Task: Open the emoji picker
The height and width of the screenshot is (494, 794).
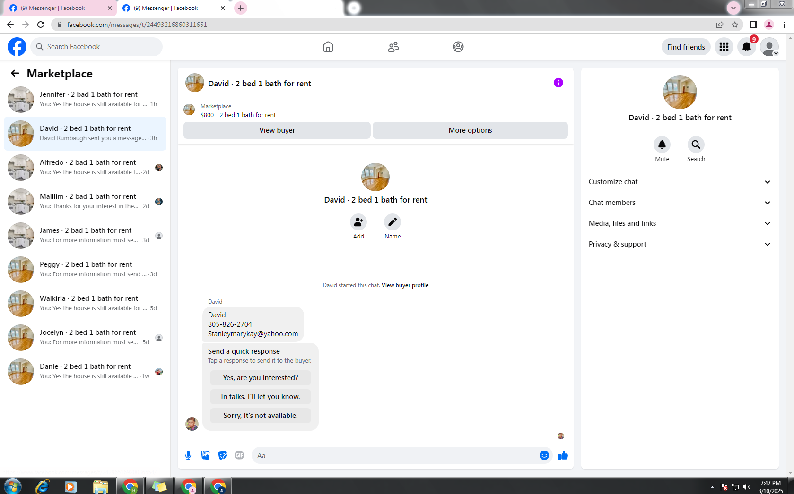Action: [544, 455]
